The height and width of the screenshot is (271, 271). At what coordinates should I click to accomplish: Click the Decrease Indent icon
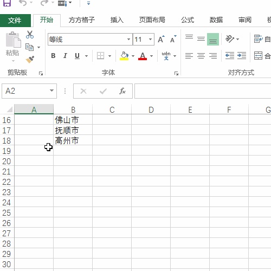[230, 56]
